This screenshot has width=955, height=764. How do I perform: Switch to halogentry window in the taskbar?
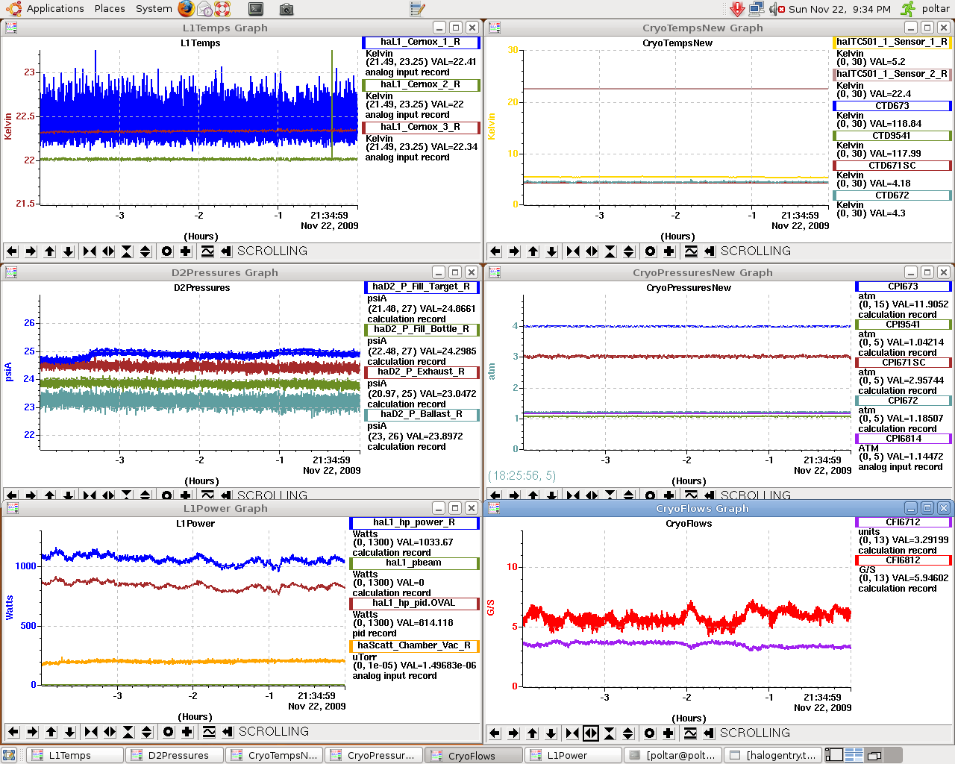773,755
